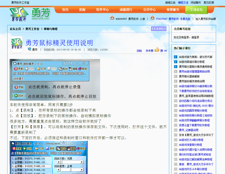Go to 勇芳工作室 in the breadcrumb
This screenshot has height=174, width=225.
tap(32, 29)
